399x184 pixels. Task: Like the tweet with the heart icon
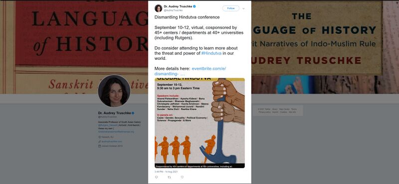pos(182,177)
